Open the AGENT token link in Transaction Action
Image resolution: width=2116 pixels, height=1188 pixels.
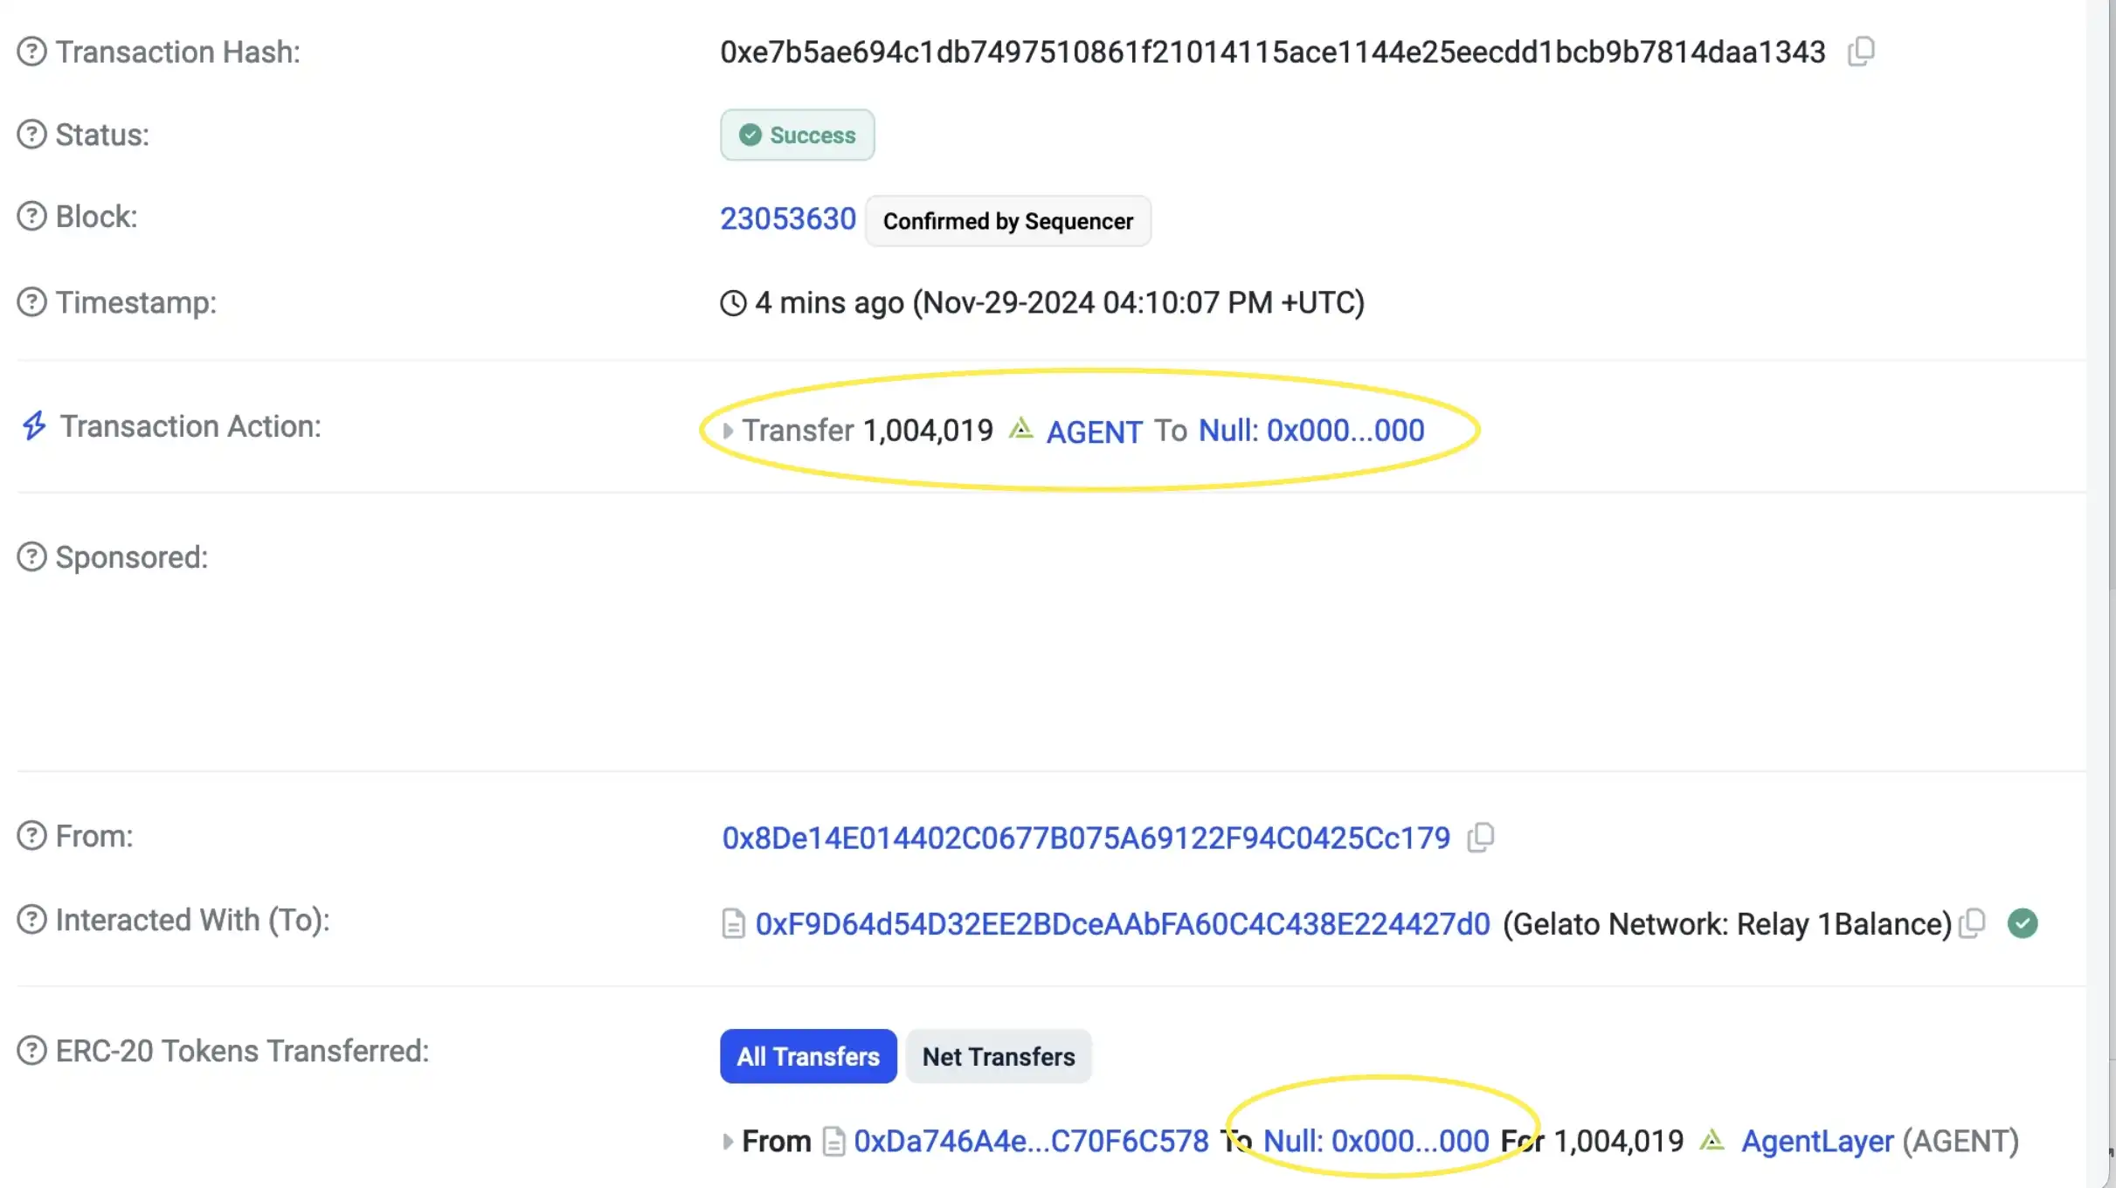click(x=1094, y=432)
